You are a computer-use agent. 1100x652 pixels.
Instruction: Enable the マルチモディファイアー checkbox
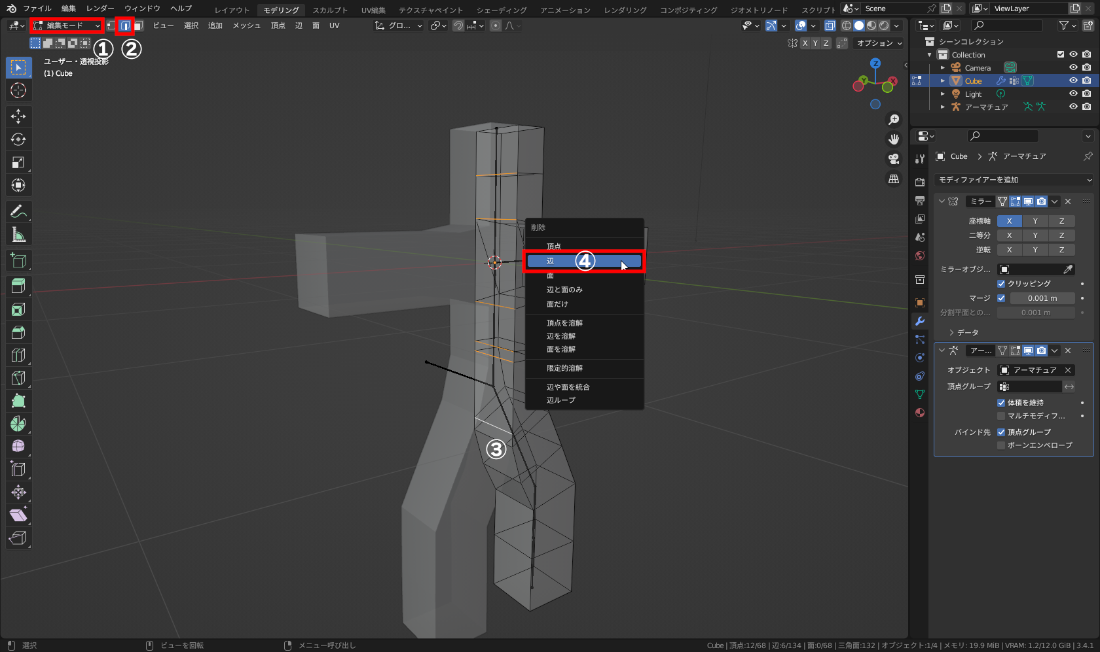pyautogui.click(x=1001, y=416)
